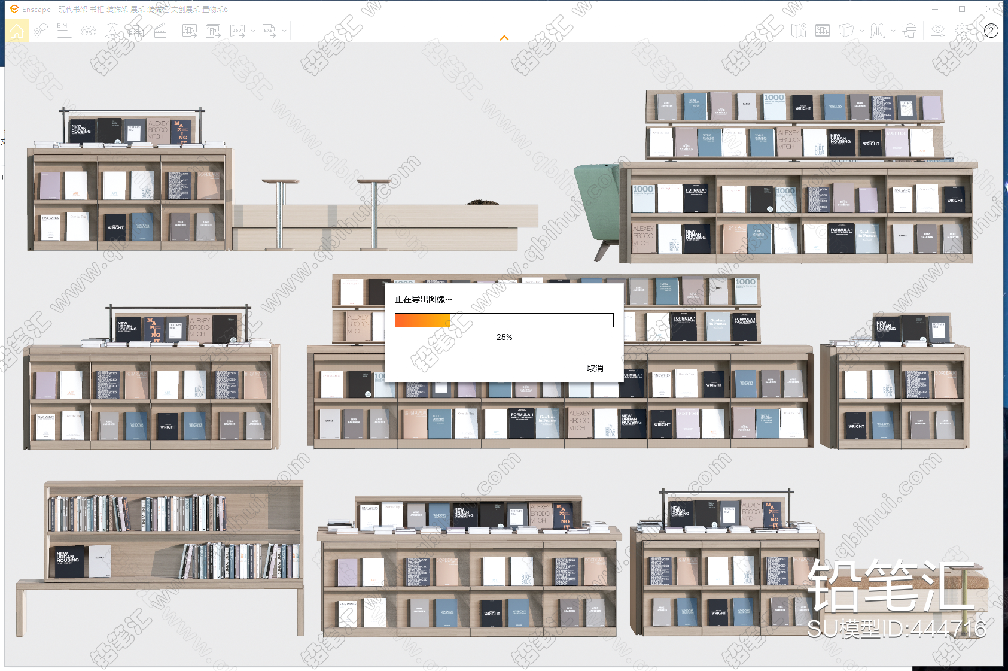Toggle the site context view icon

tap(112, 31)
